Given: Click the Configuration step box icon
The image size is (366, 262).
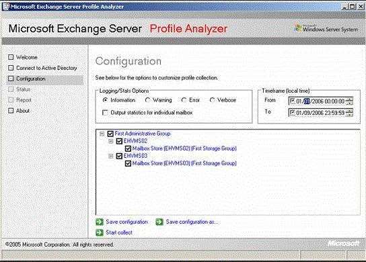Looking at the screenshot, I should [11, 79].
